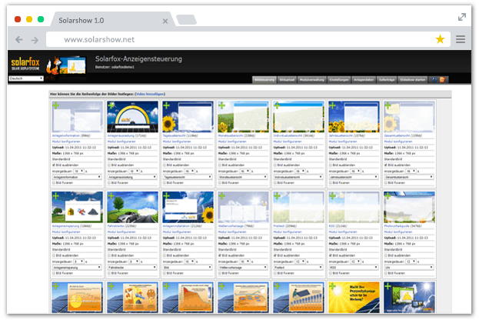Open the Anlagendaten tab
Image resolution: width=479 pixels, height=320 pixels.
364,80
